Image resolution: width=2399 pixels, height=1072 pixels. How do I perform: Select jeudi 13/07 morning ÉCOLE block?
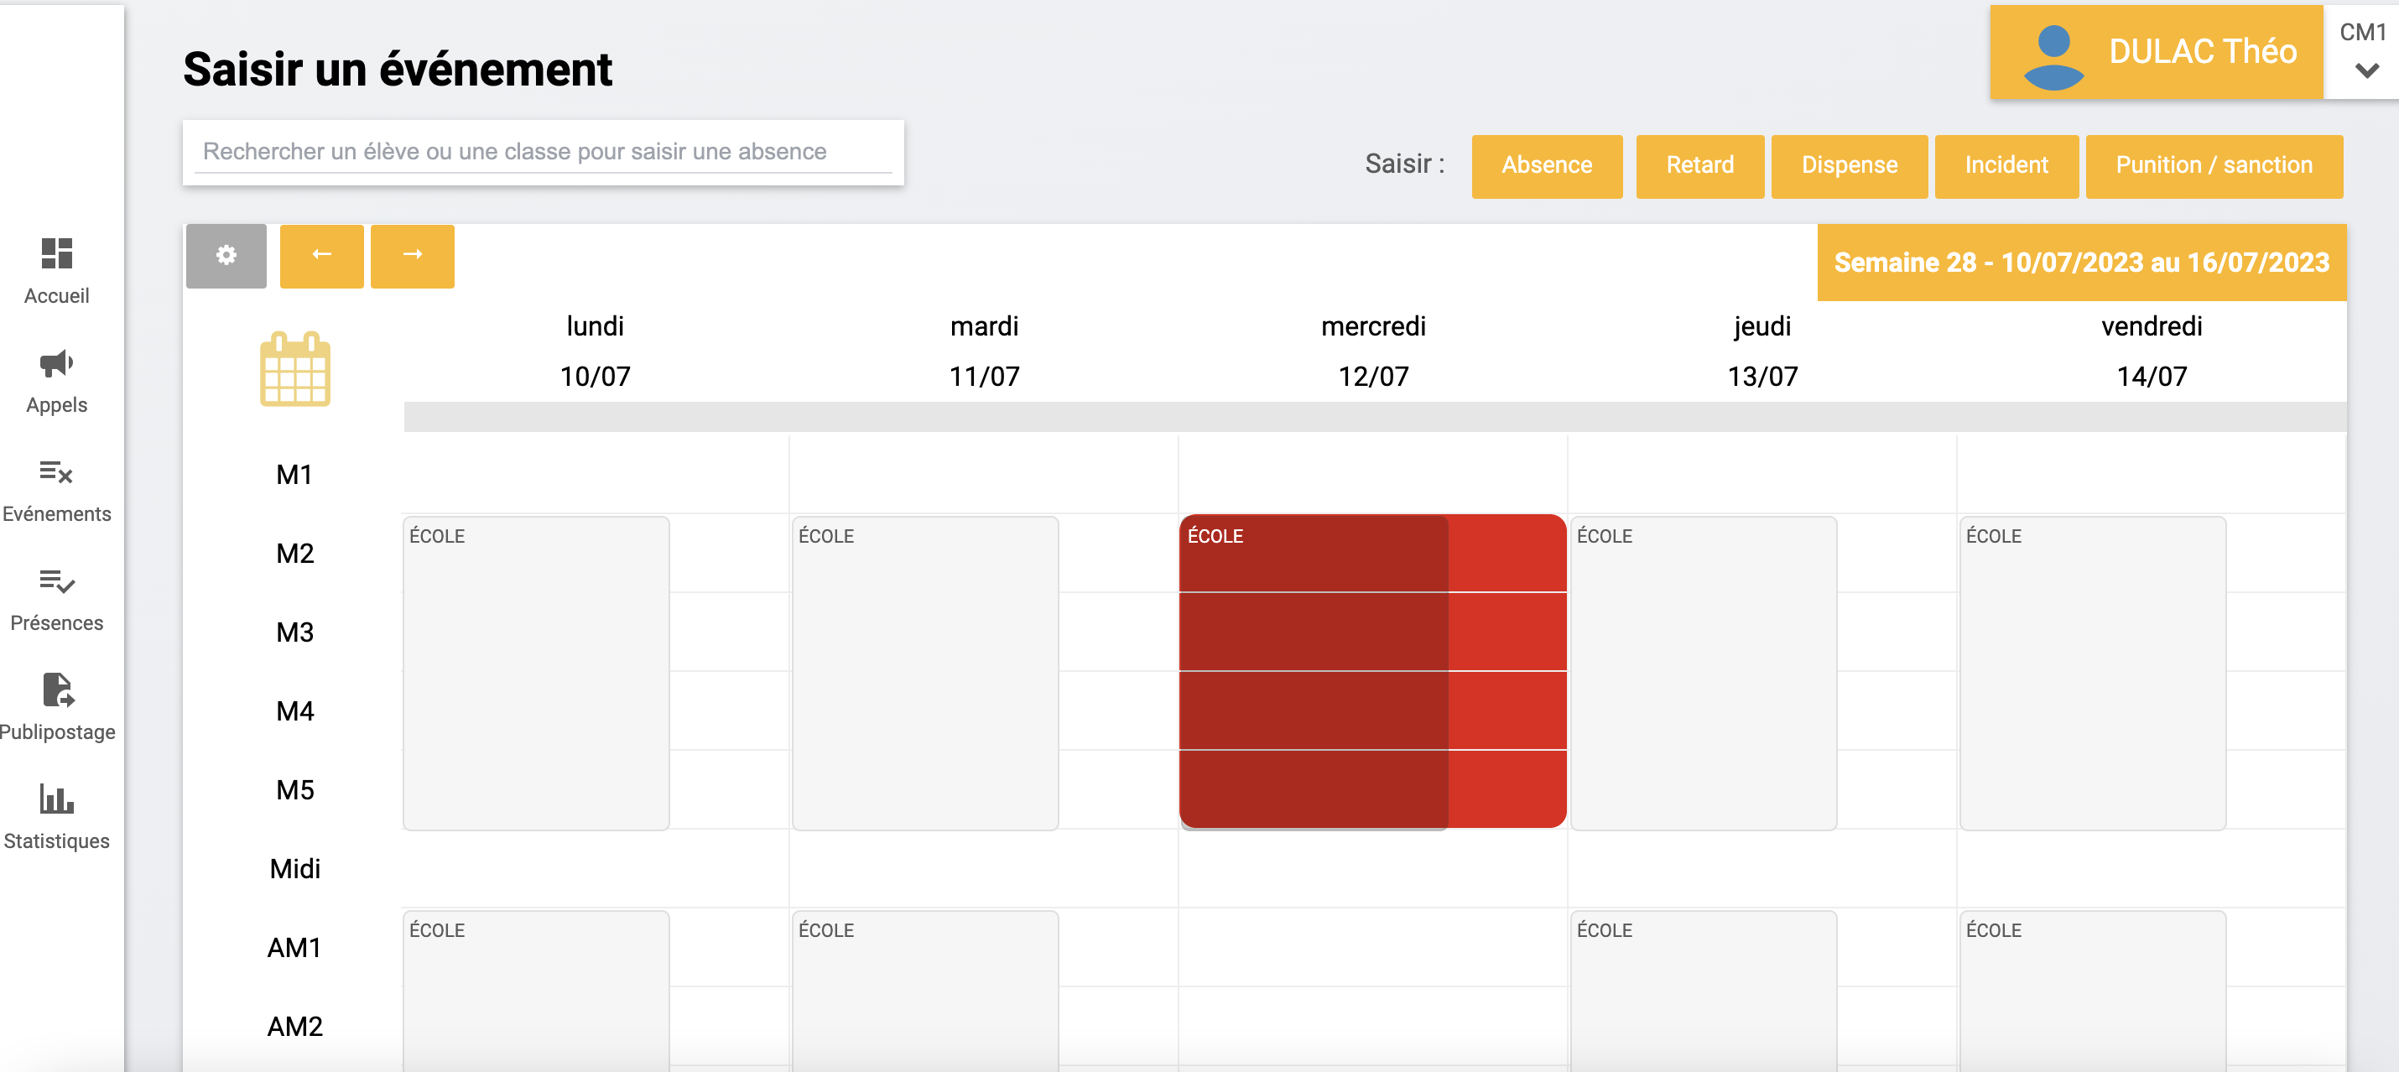click(1704, 673)
